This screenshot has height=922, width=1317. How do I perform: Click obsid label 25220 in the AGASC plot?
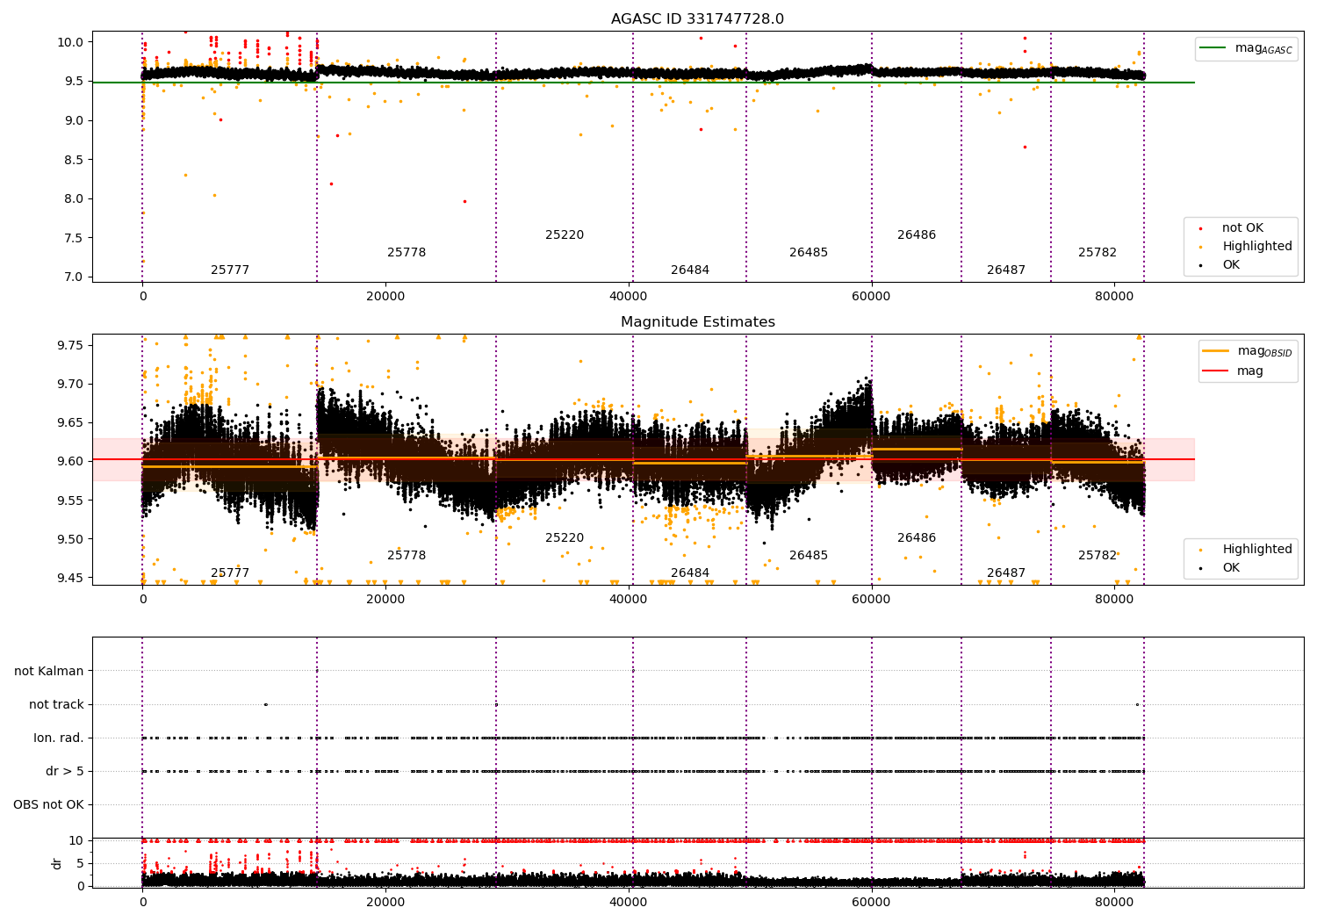tap(565, 235)
